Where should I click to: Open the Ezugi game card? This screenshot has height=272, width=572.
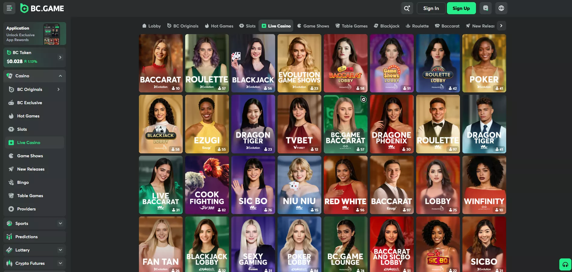tap(207, 124)
